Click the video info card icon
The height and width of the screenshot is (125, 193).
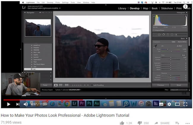click(185, 7)
